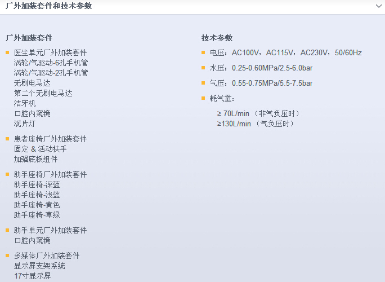Select the 第二个无刷电马达 entry

click(43, 93)
